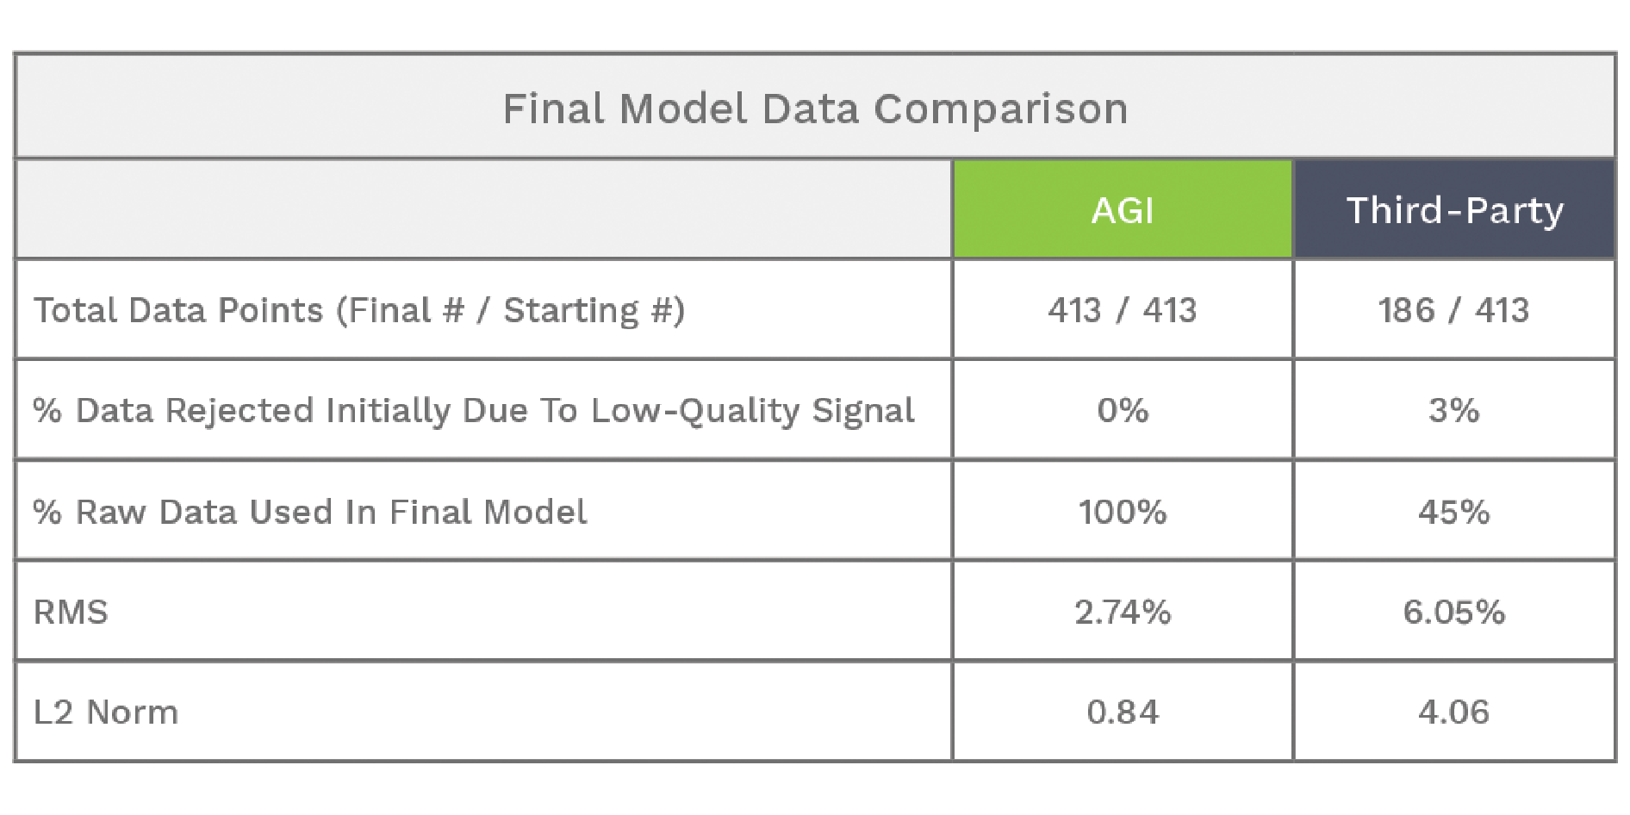Click the Third-Party 186 / 413 cell
1630x815 pixels.
[1454, 309]
